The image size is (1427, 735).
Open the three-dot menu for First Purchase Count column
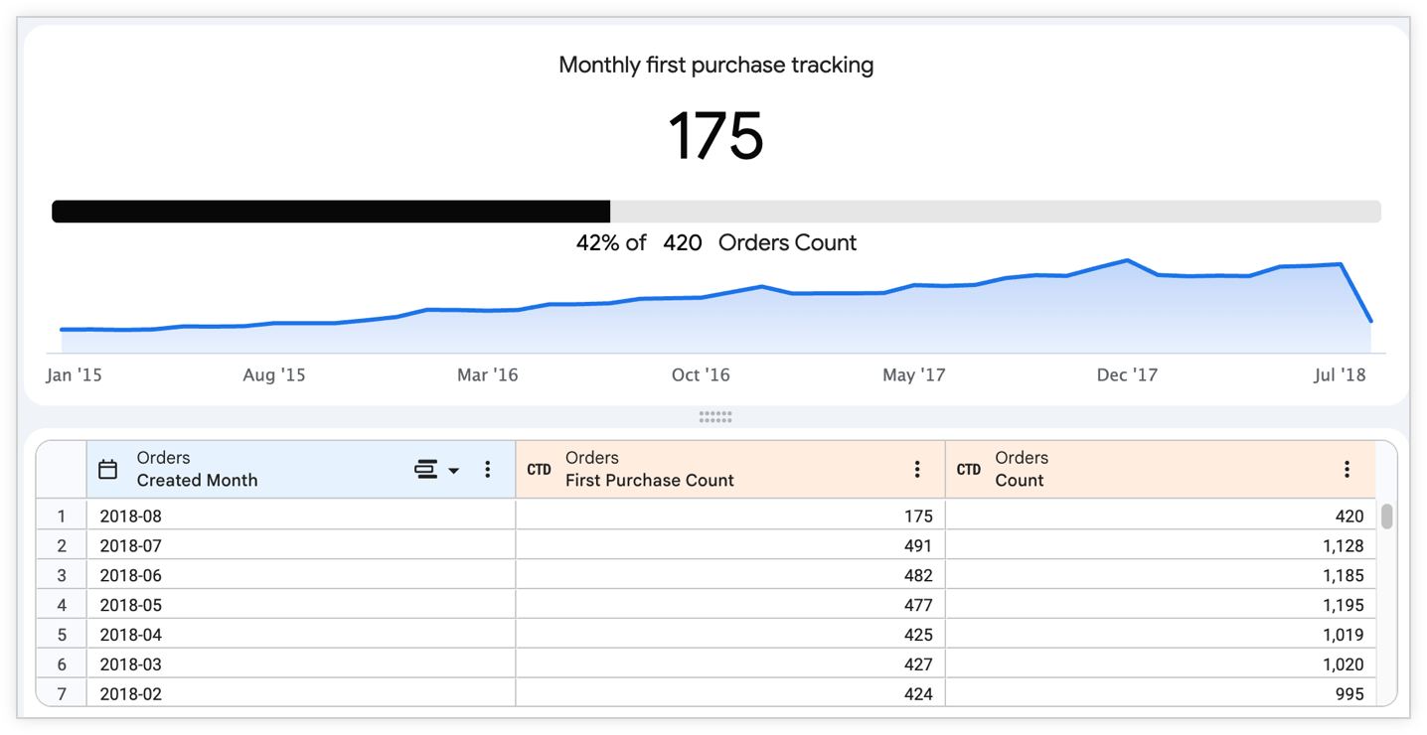point(917,470)
